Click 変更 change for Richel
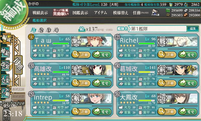Viewport: 201px width, 121px height. [188, 55]
